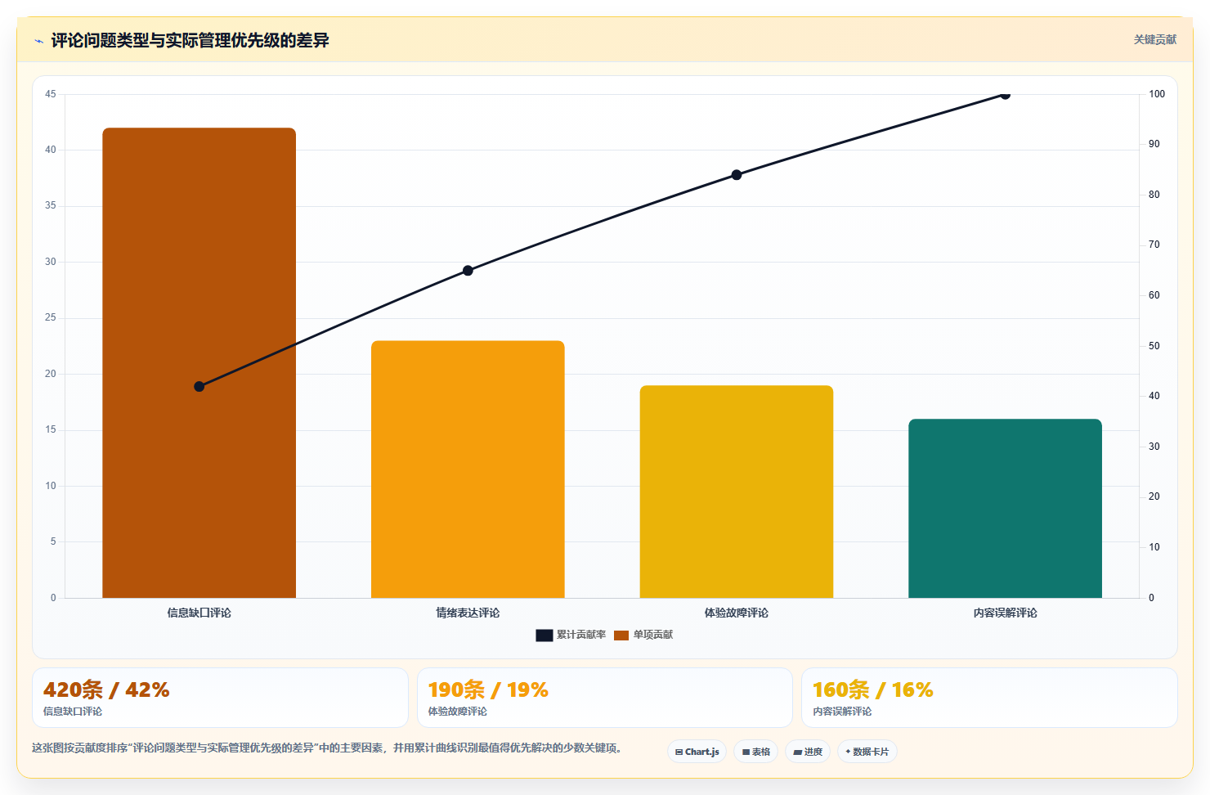1210x795 pixels.
Task: Click cumulative line point at 100 percent
Action: 1005,95
